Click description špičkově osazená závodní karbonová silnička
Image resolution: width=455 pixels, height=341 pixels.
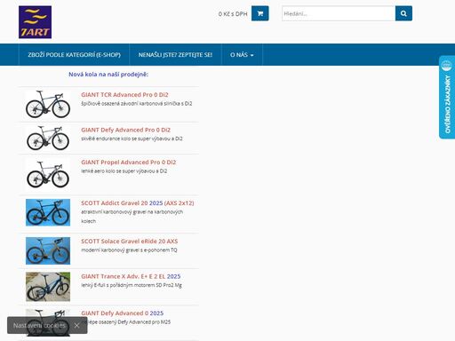pyautogui.click(x=137, y=104)
